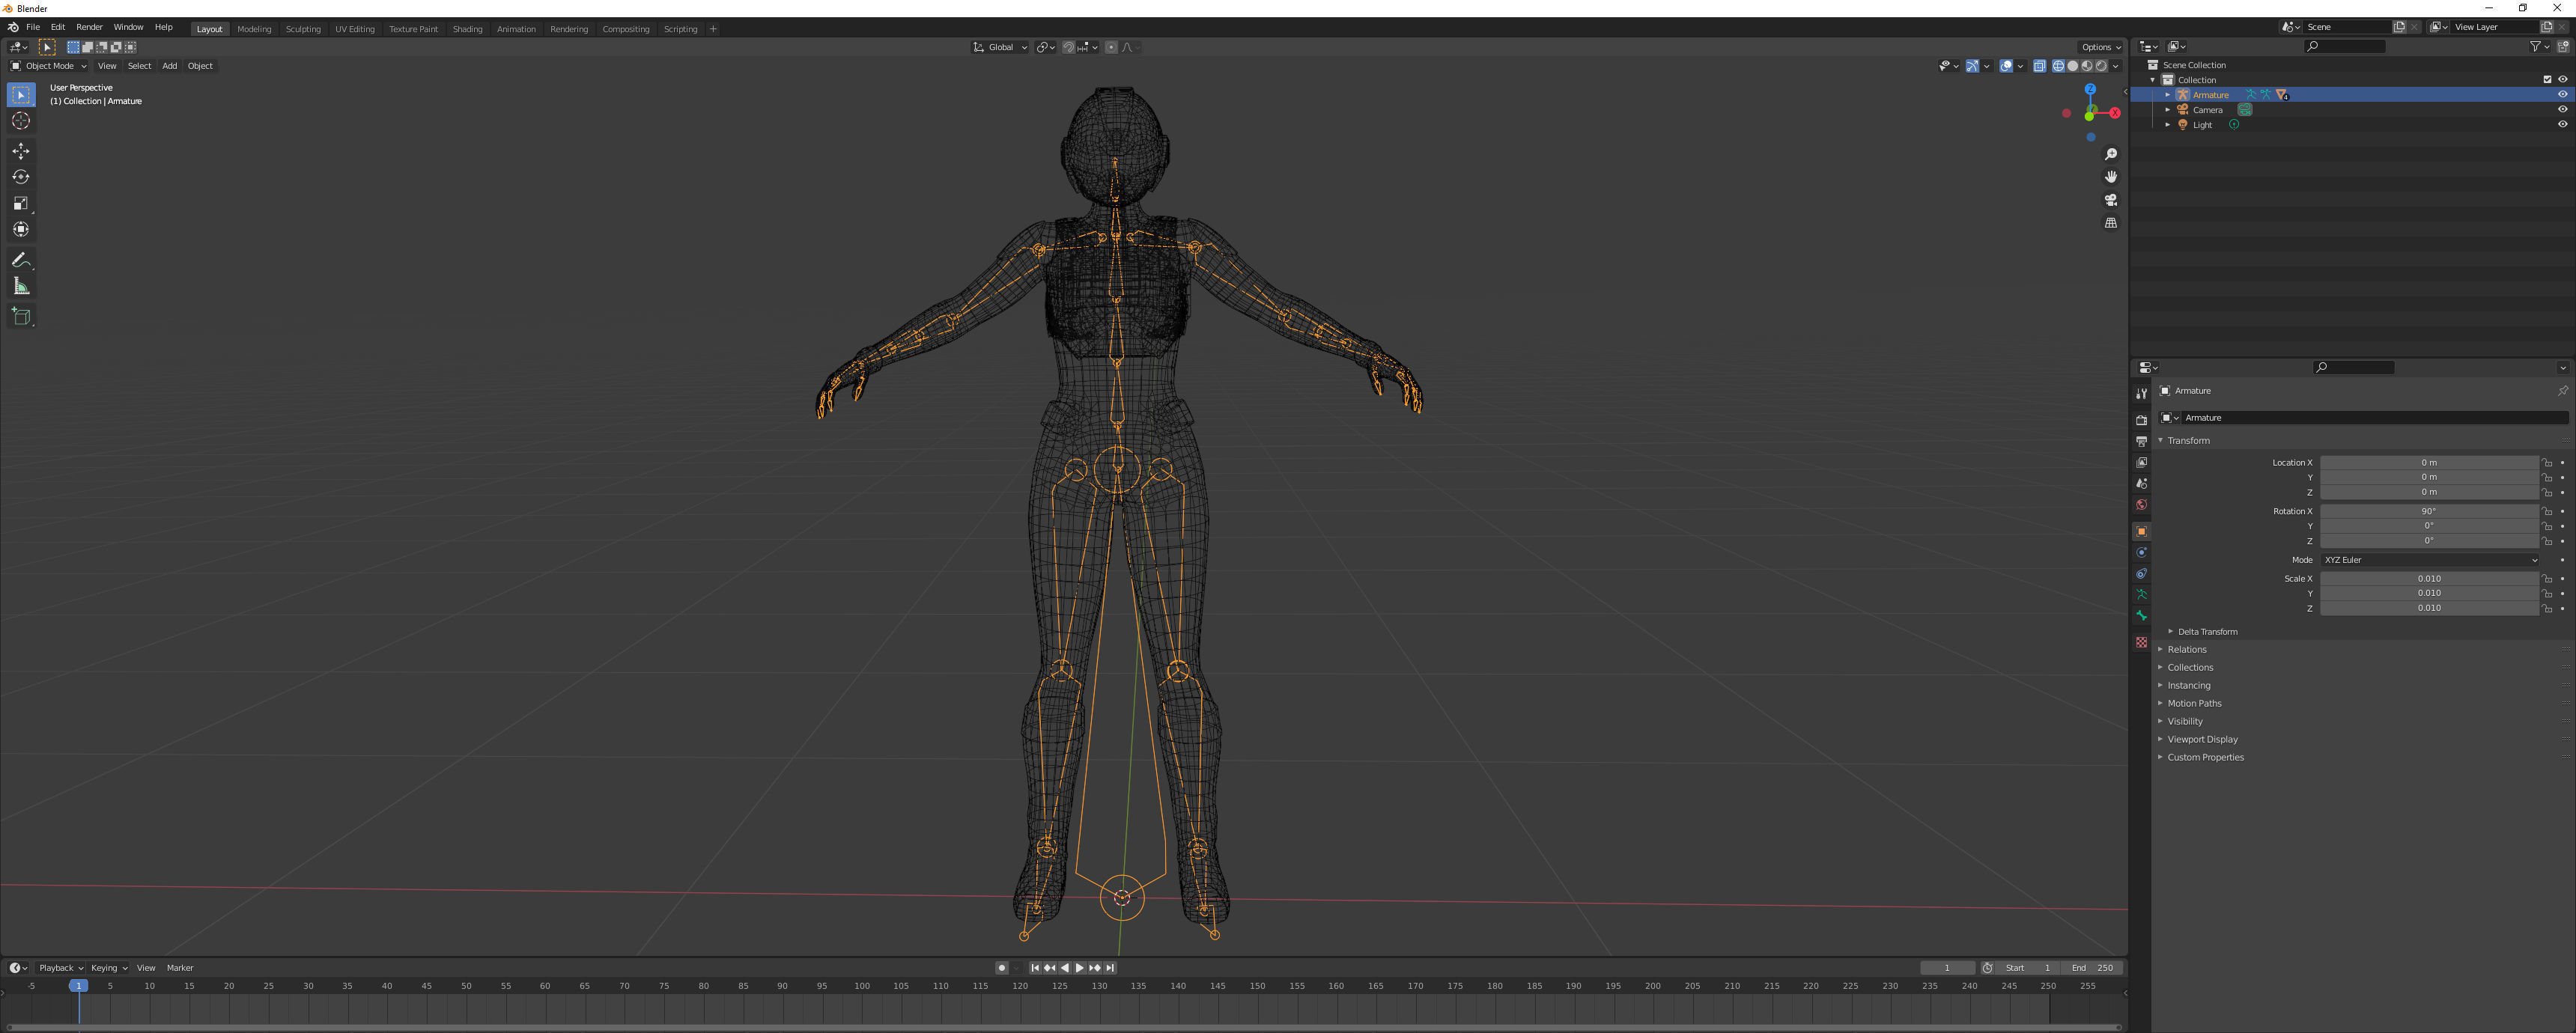This screenshot has height=1033, width=2576.
Task: Switch to orthographic view grid icon
Action: tap(2111, 223)
